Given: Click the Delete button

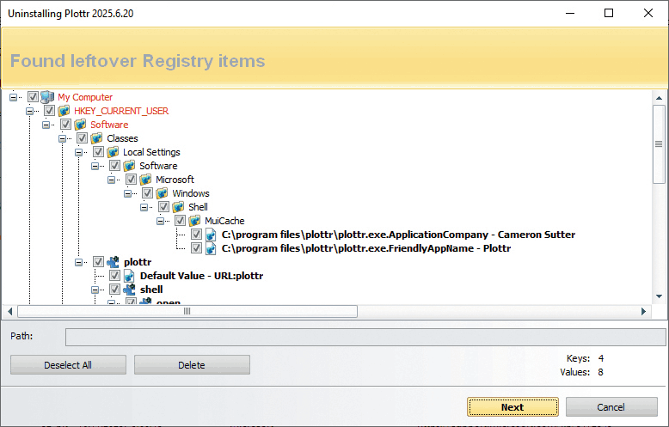Looking at the screenshot, I should tap(192, 365).
